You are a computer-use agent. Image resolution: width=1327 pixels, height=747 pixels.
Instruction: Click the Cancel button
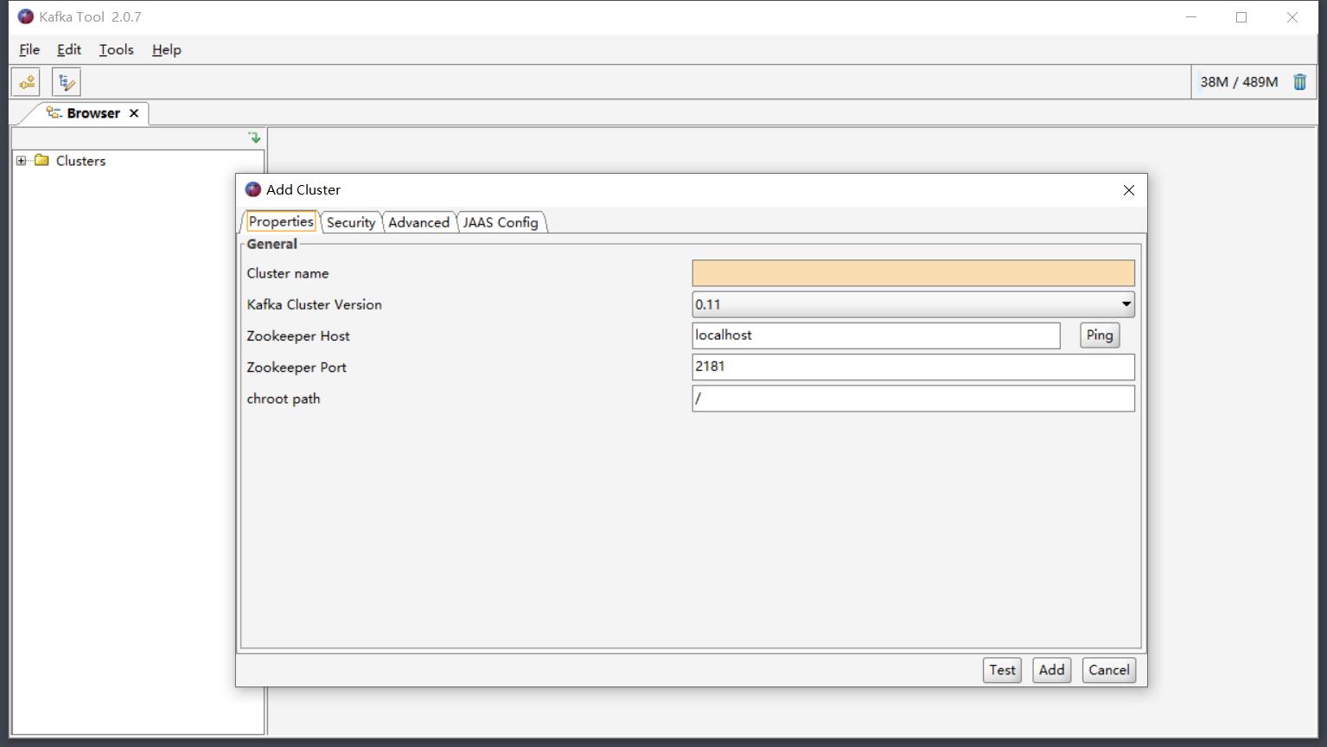point(1108,670)
